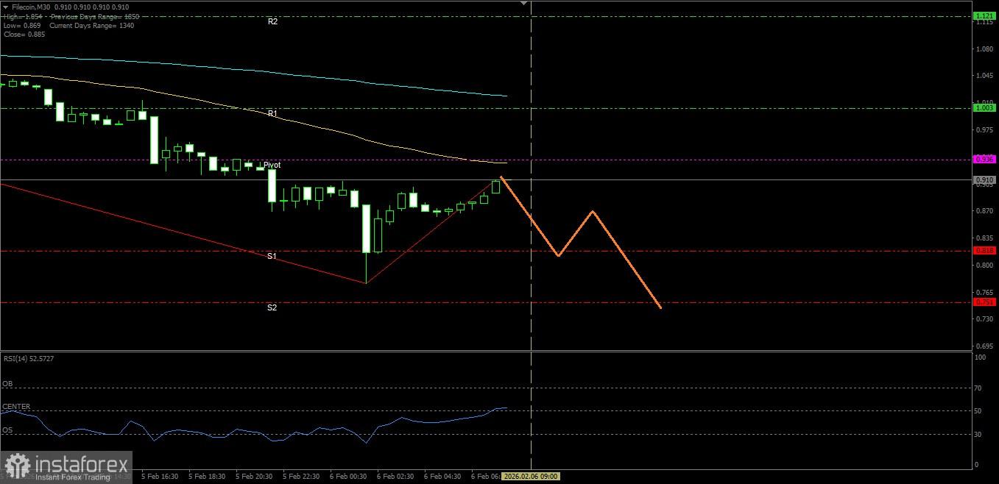The image size is (999, 484).
Task: Click the 1.080 price scale value
Action: tap(985, 50)
